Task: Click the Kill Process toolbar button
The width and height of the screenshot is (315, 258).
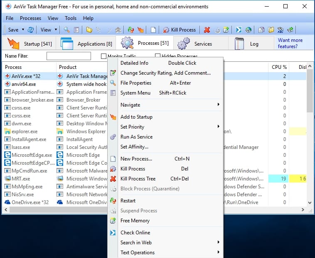Action: point(180,30)
